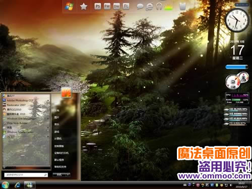Open Windows Media Center from Start menu
252x189 pixels.
point(26,132)
